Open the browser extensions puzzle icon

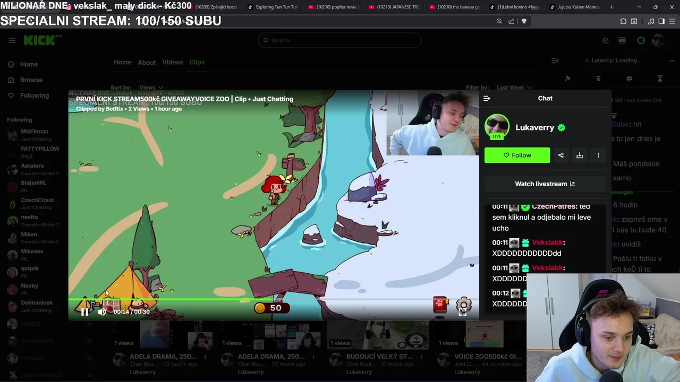click(623, 21)
